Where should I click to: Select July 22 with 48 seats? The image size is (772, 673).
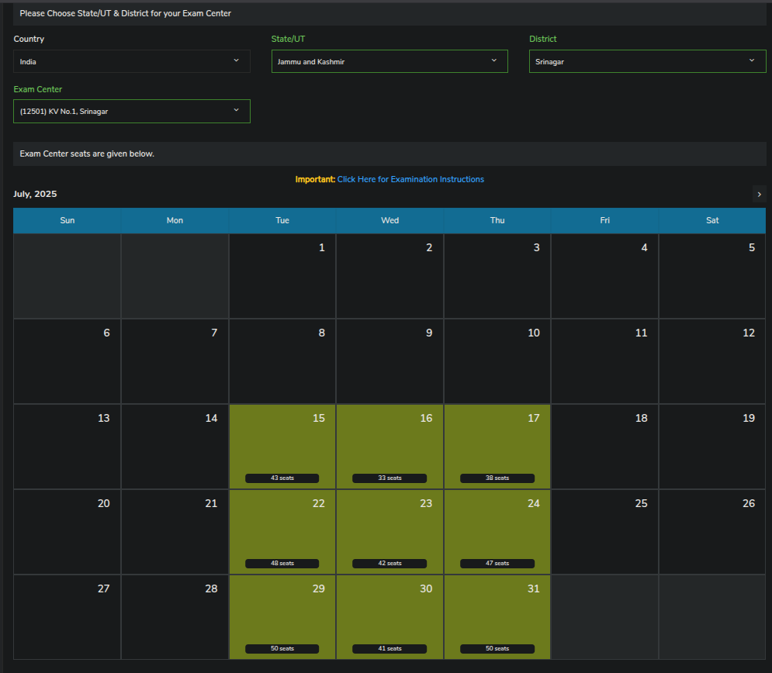(282, 532)
